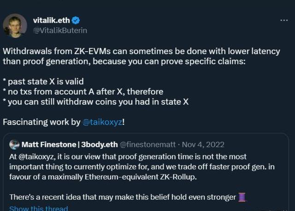Click the "Fascinating work by" text

[x=41, y=122]
